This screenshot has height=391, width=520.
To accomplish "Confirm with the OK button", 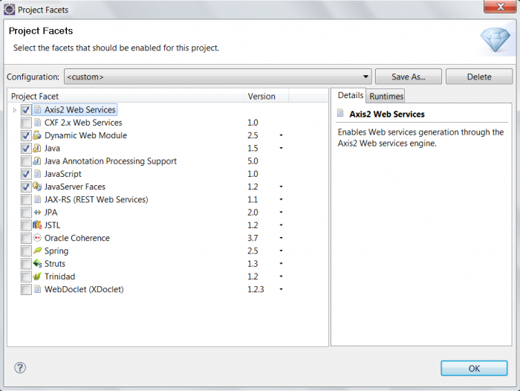I will [474, 369].
